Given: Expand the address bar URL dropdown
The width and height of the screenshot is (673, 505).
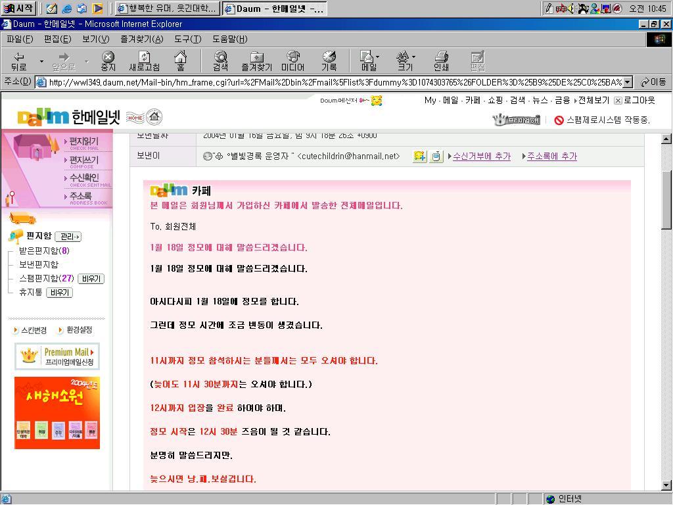Looking at the screenshot, I should tap(627, 82).
